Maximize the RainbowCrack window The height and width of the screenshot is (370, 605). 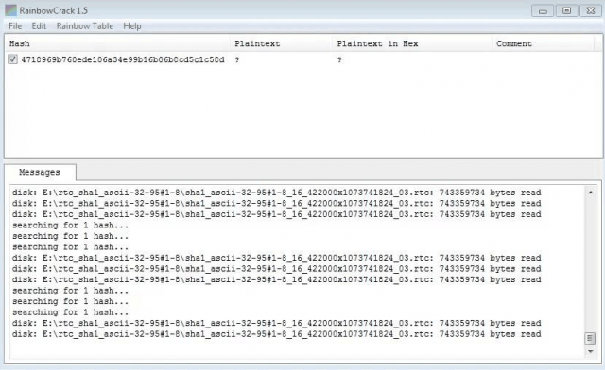(x=566, y=10)
